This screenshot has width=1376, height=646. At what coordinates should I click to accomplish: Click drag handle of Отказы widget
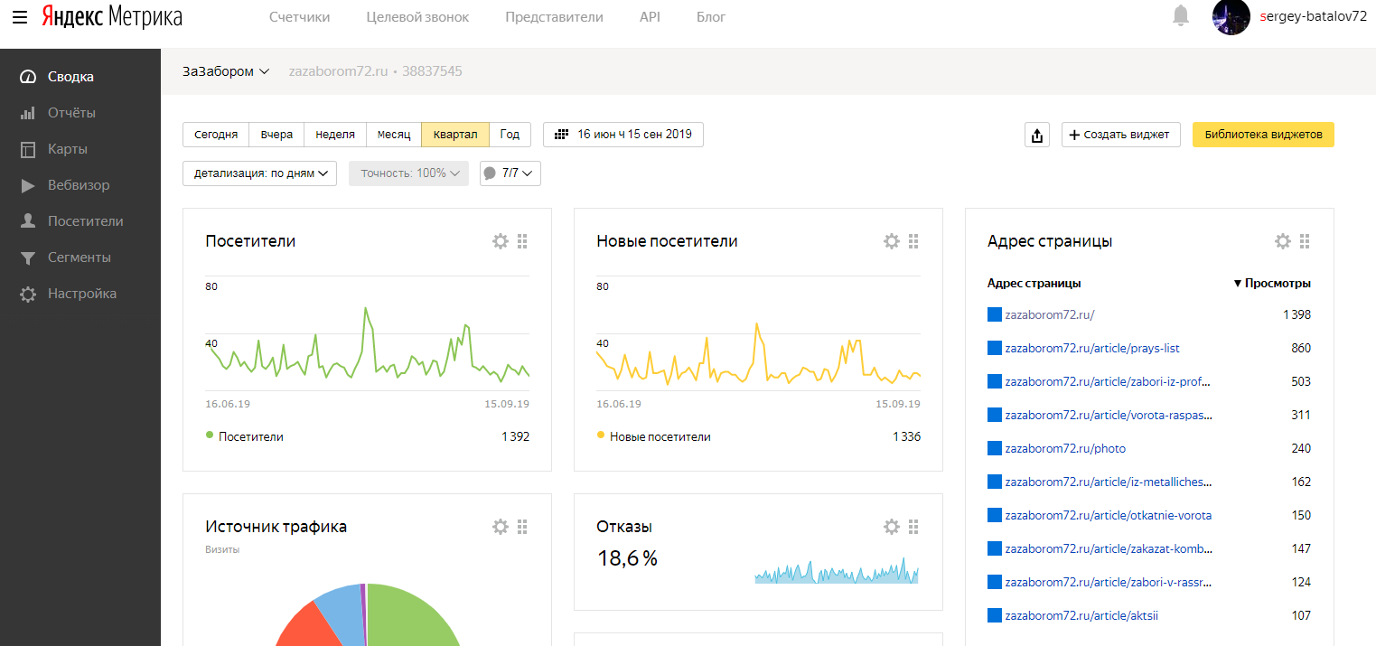(913, 527)
